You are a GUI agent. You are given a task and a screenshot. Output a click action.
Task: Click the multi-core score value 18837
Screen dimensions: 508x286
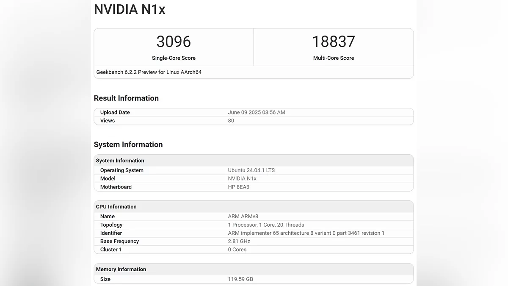(333, 42)
